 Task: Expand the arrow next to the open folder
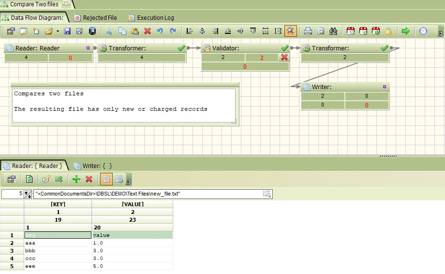point(58,31)
